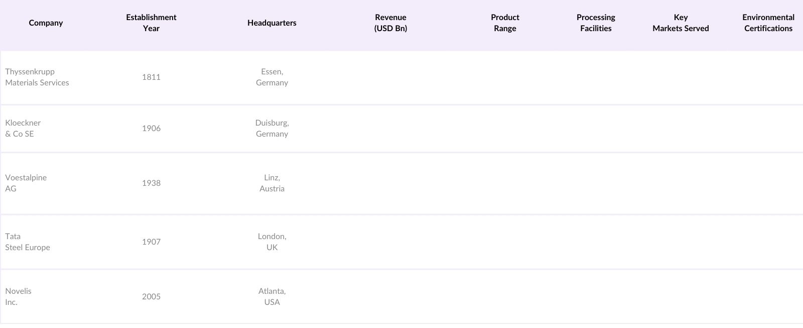Select the Thyssenkrupp Materials Services cell
Viewport: 803px width, 328px height.
(x=37, y=77)
